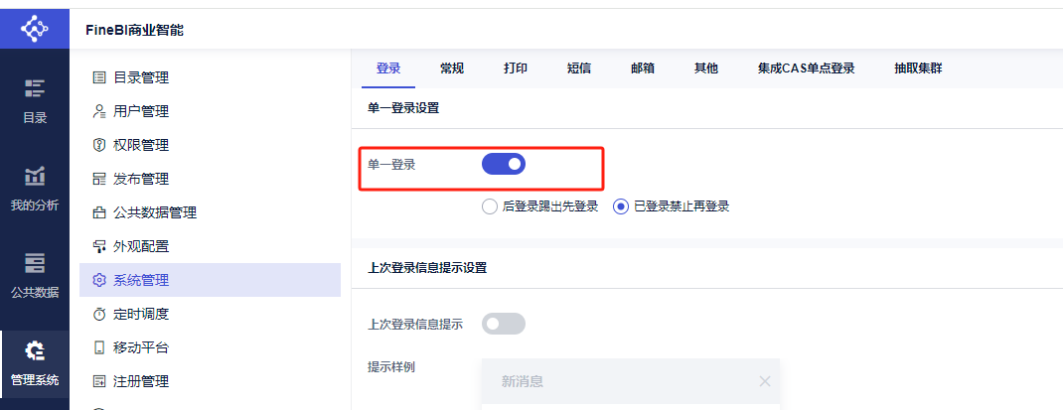Select the 管理系统 gear icon
1063x410 pixels.
click(35, 350)
